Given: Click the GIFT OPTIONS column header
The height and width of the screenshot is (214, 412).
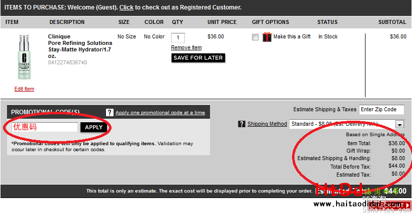Looking at the screenshot, I should 270,22.
